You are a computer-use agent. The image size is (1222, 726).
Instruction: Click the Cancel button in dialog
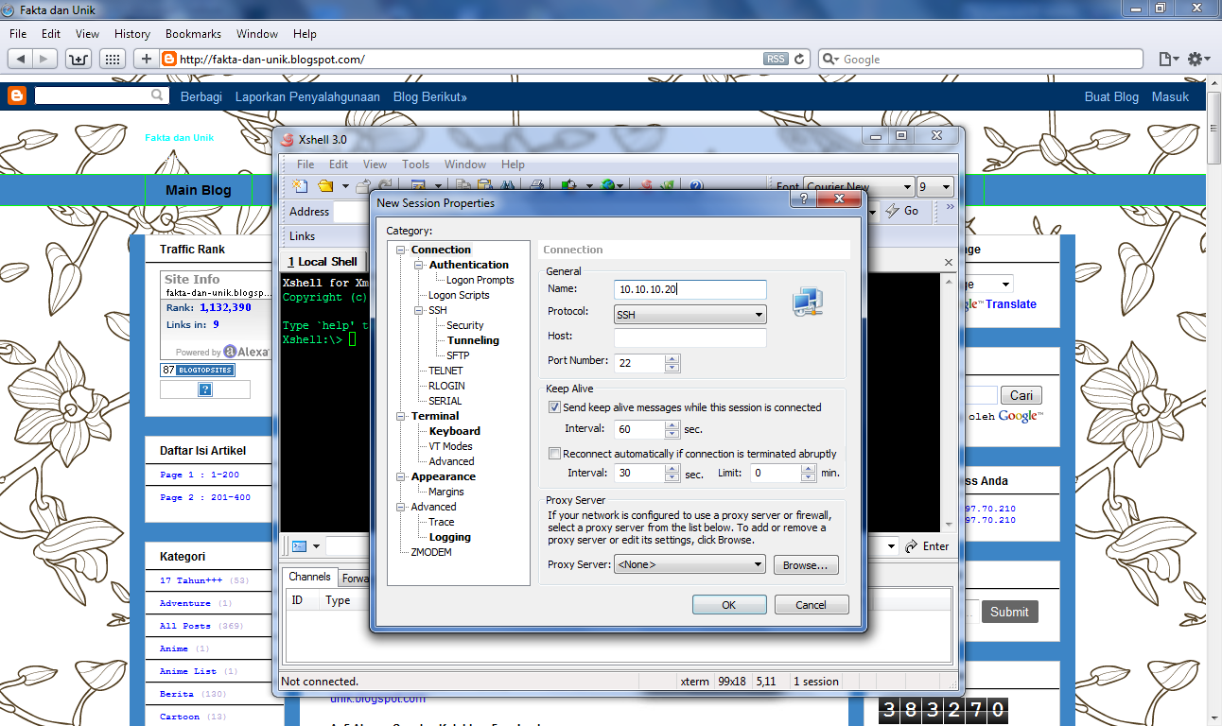pyautogui.click(x=811, y=605)
